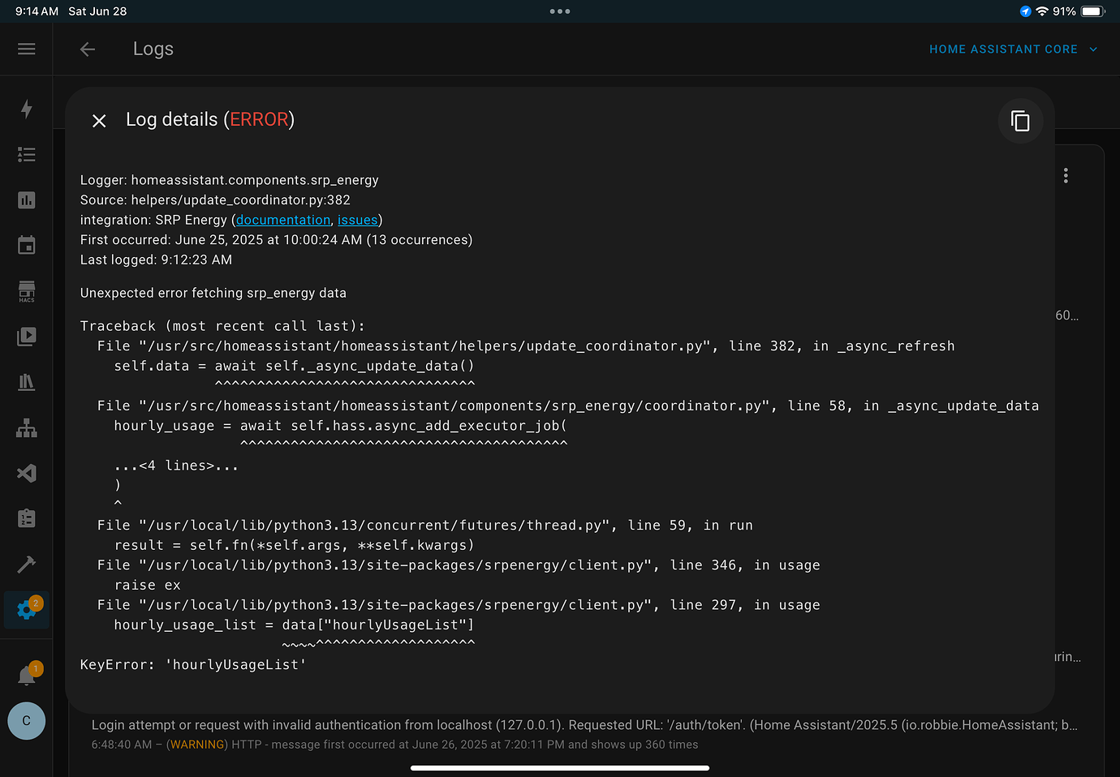
Task: Open the user profile avatar C
Action: click(x=27, y=721)
